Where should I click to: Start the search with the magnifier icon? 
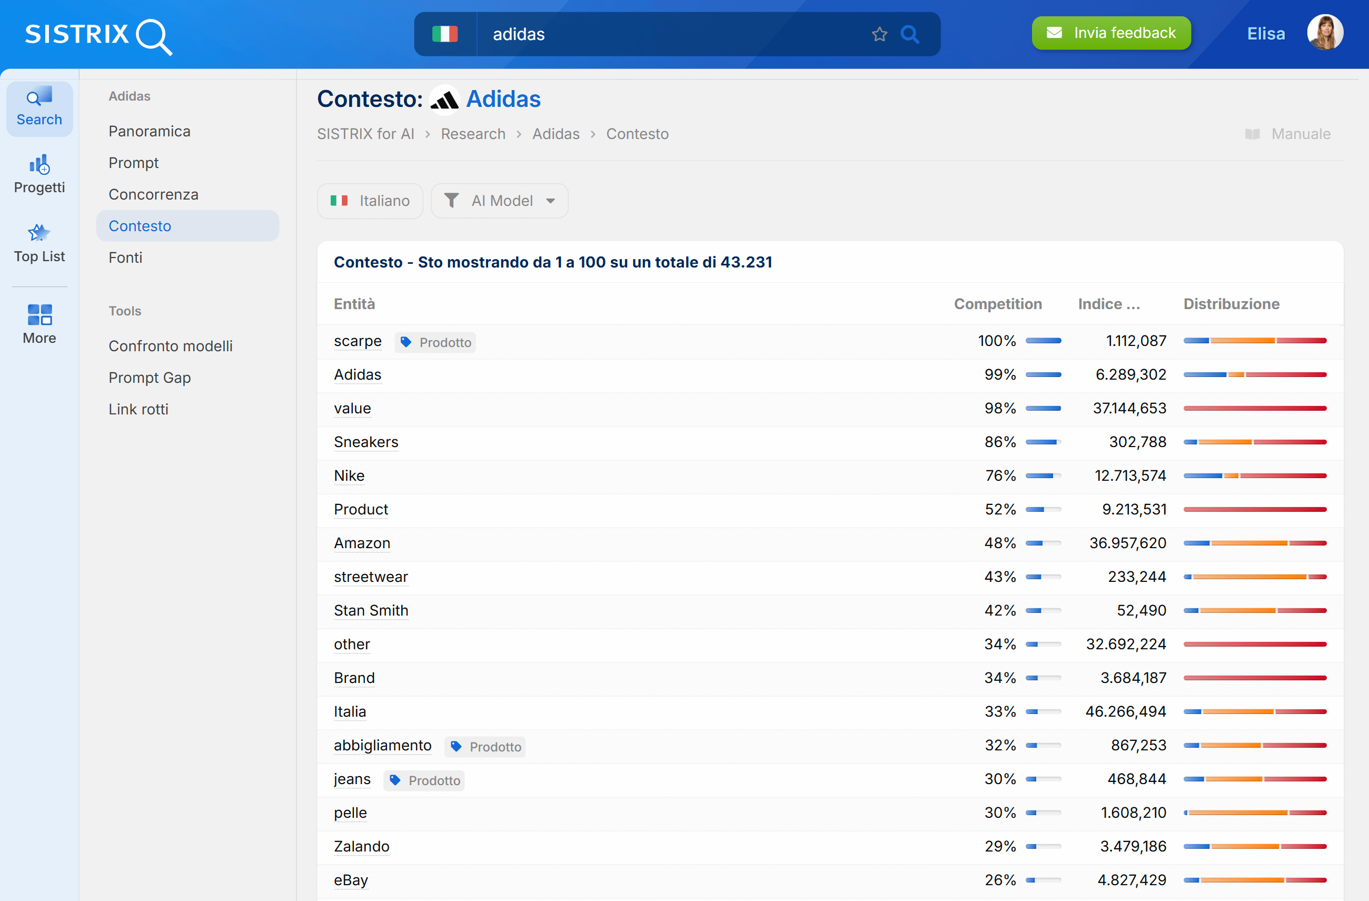(910, 34)
